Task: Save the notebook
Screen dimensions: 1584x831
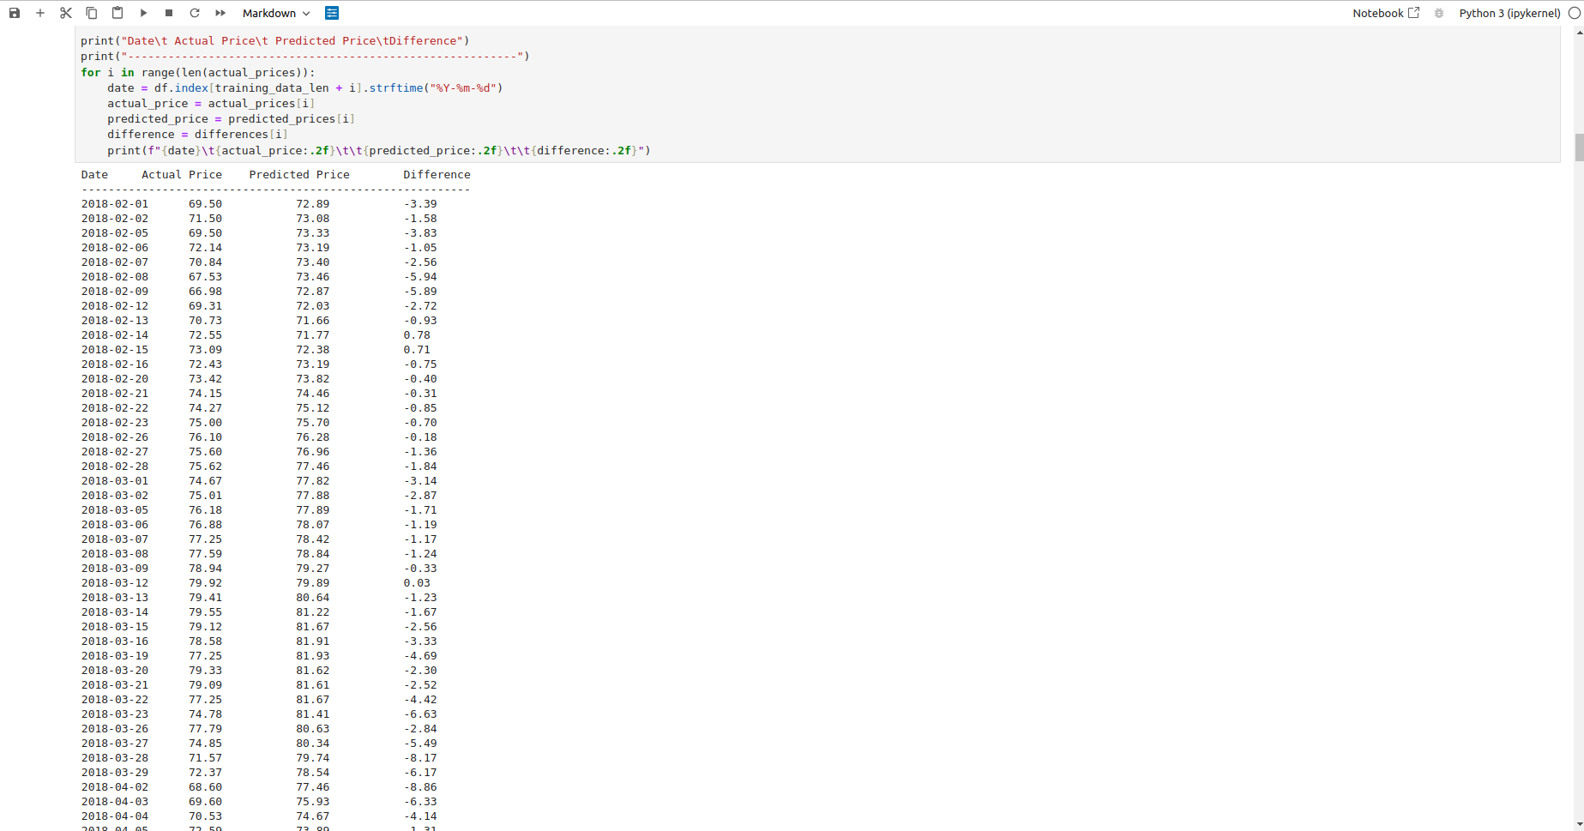Action: (x=14, y=13)
